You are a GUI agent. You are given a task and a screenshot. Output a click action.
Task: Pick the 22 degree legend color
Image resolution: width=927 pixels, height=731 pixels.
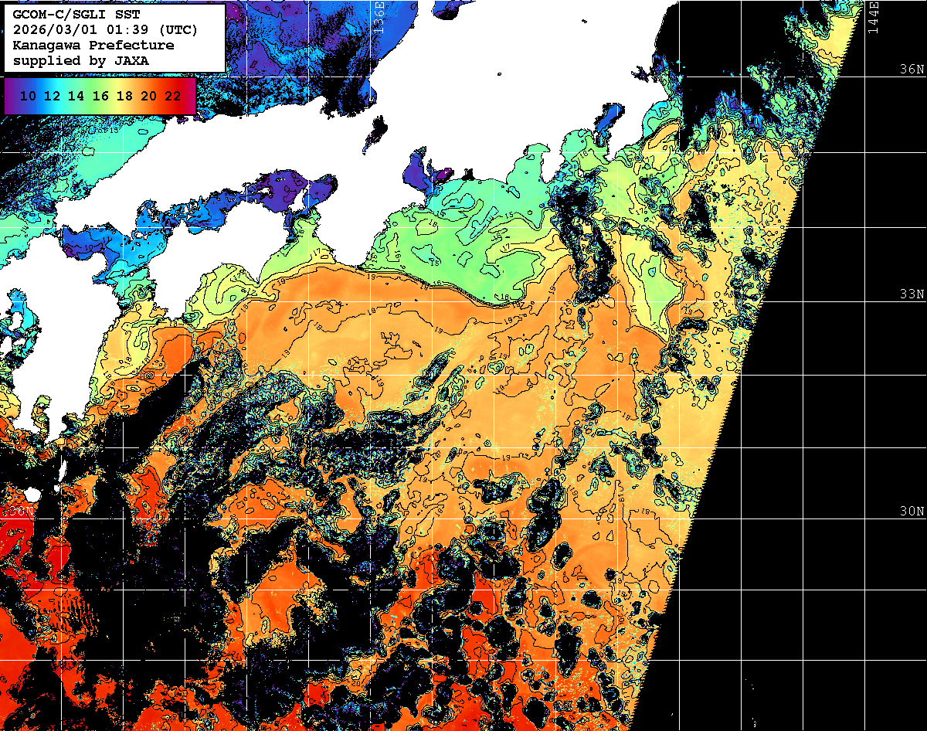click(172, 97)
